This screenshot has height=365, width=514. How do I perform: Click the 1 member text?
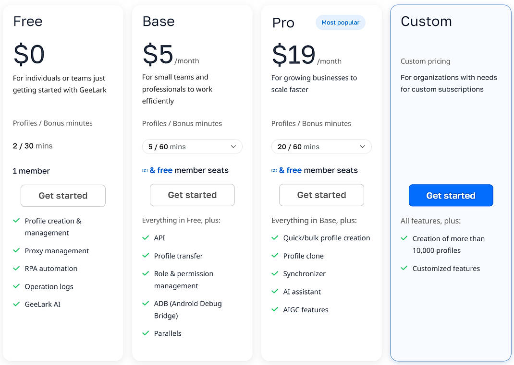coord(31,171)
